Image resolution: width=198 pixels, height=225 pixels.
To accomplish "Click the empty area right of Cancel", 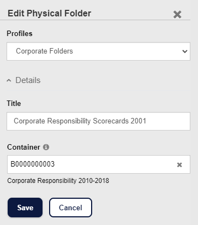I will pyautogui.click(x=142, y=208).
